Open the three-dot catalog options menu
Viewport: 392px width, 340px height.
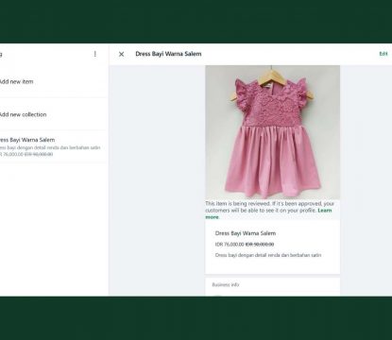point(95,54)
